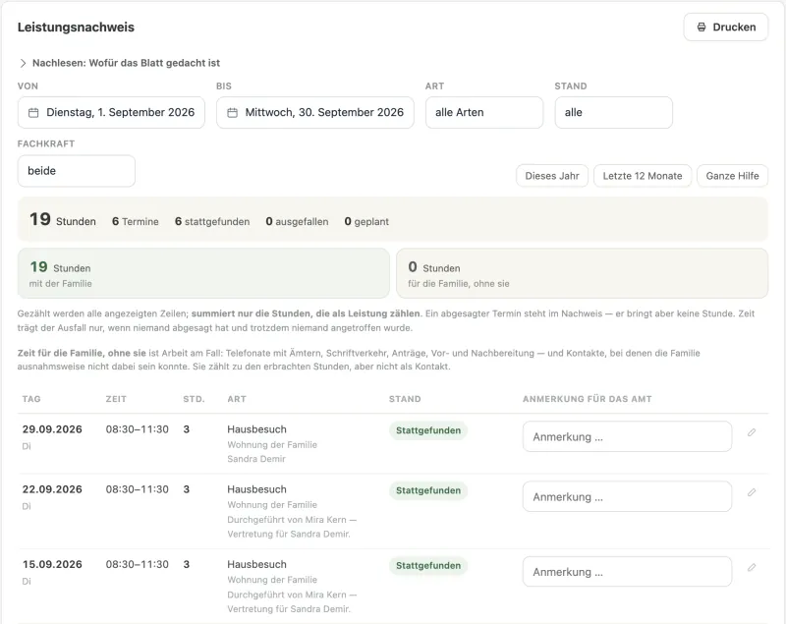786x624 pixels.
Task: Click '0 ausgefallen' in the summary bar
Action: 297,221
